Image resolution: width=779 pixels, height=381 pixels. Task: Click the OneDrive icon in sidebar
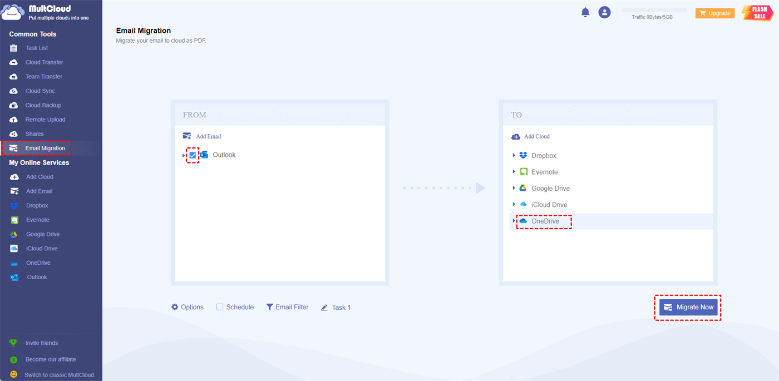point(14,263)
